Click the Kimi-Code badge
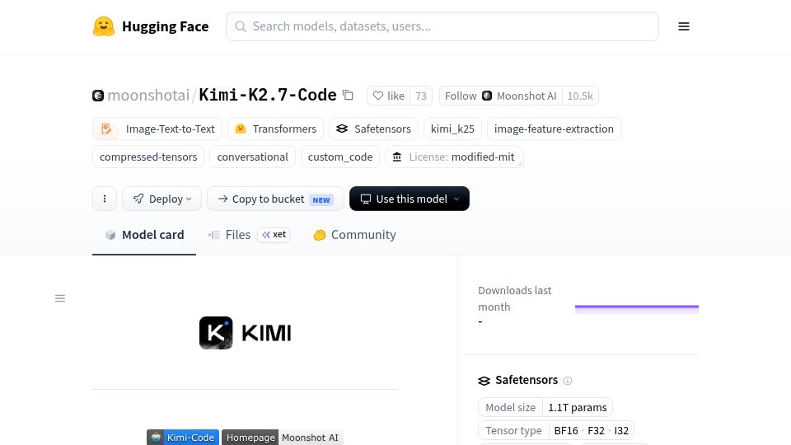This screenshot has width=791, height=445. (x=183, y=438)
